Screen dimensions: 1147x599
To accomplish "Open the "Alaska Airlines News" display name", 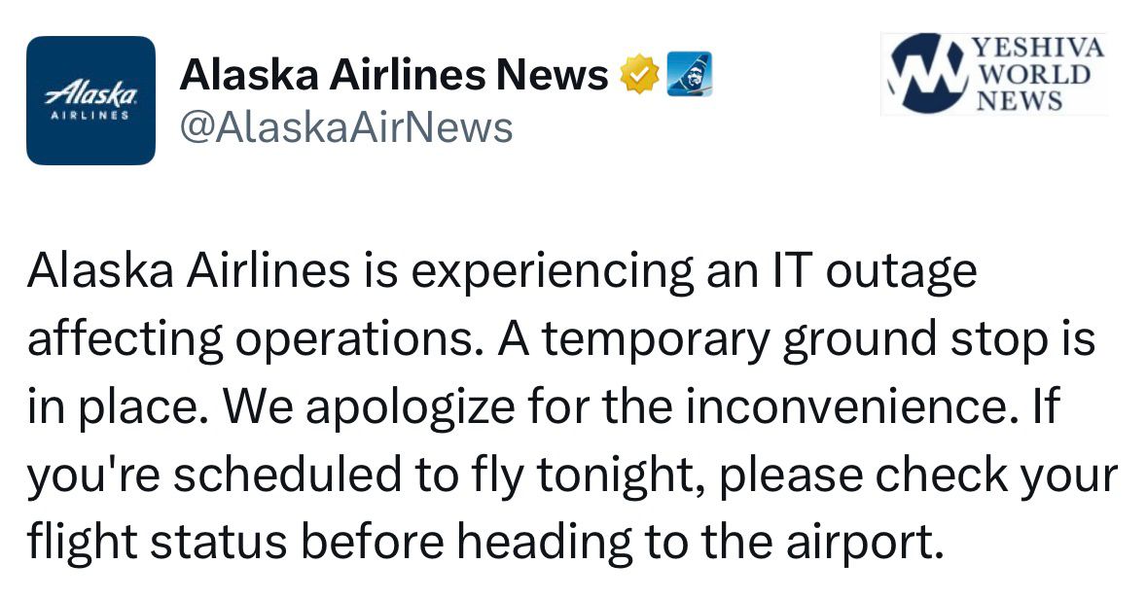I will [395, 75].
